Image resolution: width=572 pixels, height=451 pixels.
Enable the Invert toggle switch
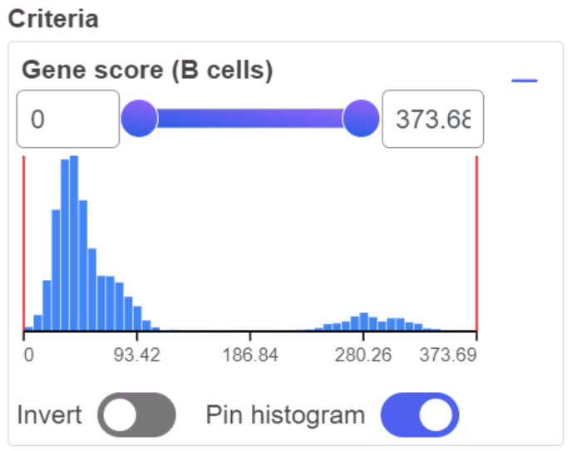pos(136,414)
